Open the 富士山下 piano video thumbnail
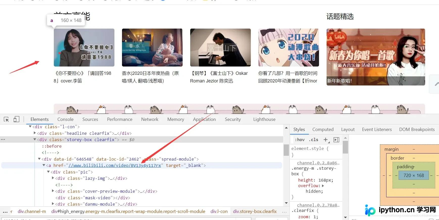This screenshot has width=439, height=220. pos(221,48)
